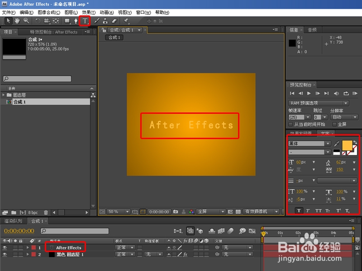Select the Rotation tool

[x=38, y=21]
